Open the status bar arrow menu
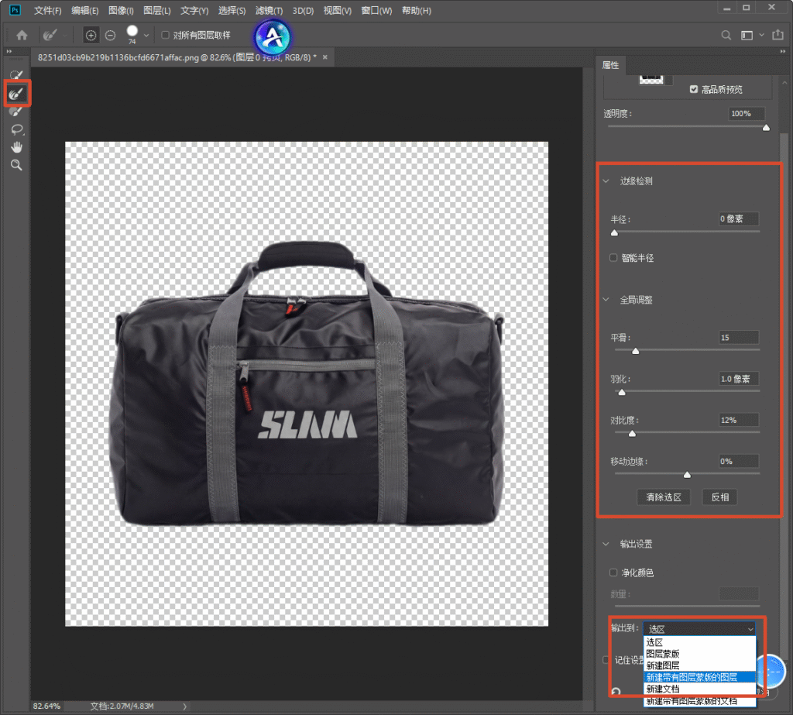793x715 pixels. (184, 706)
